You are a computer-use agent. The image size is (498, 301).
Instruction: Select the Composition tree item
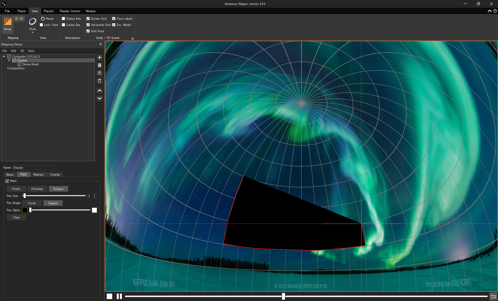pos(16,68)
